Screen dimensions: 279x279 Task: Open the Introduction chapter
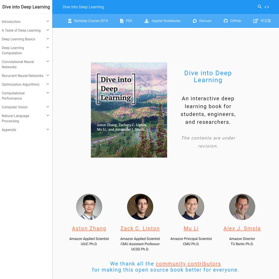coord(11,22)
